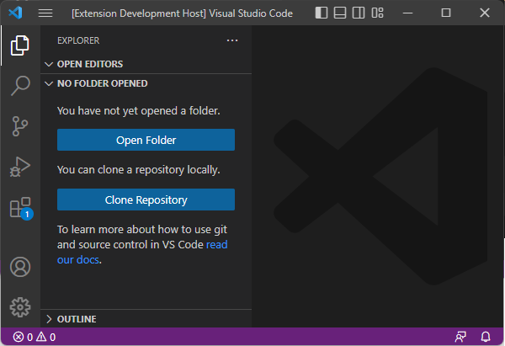Expand the Outline section
The width and height of the screenshot is (505, 346).
(x=146, y=319)
